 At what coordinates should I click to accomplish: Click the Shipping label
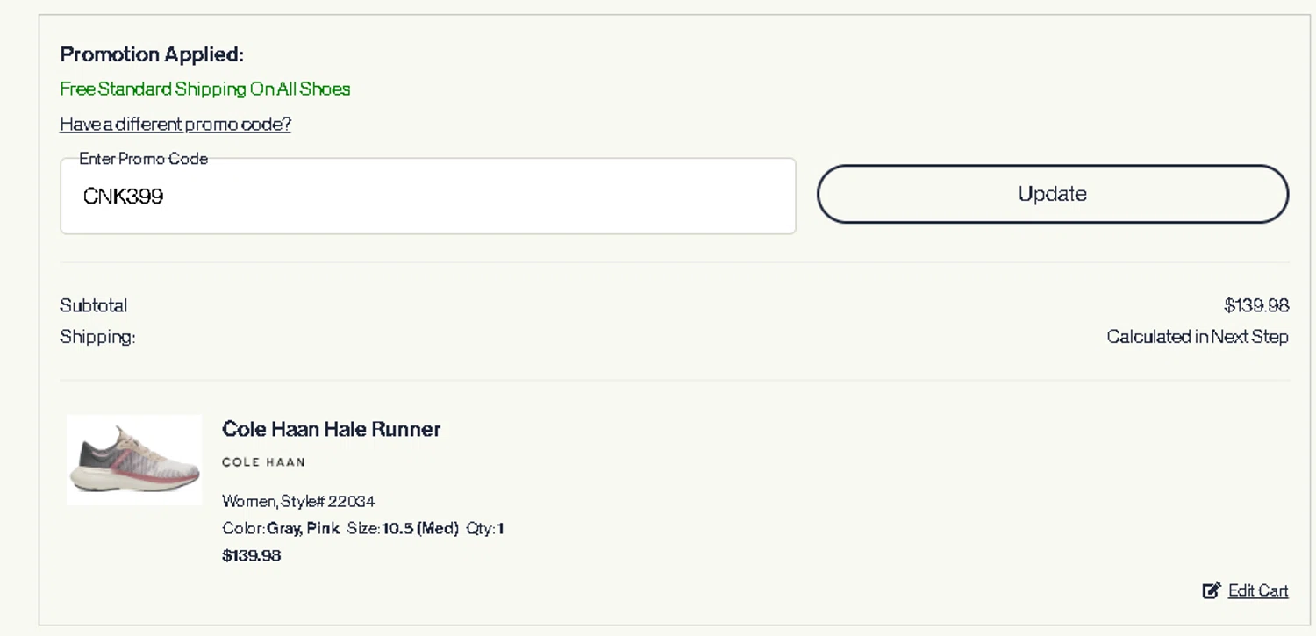(x=97, y=337)
